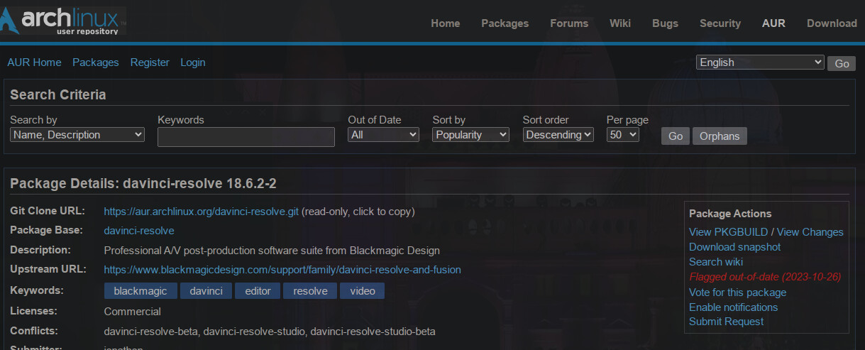Click the Arch Linux user repository logo
This screenshot has height=350, width=865.
tap(64, 20)
